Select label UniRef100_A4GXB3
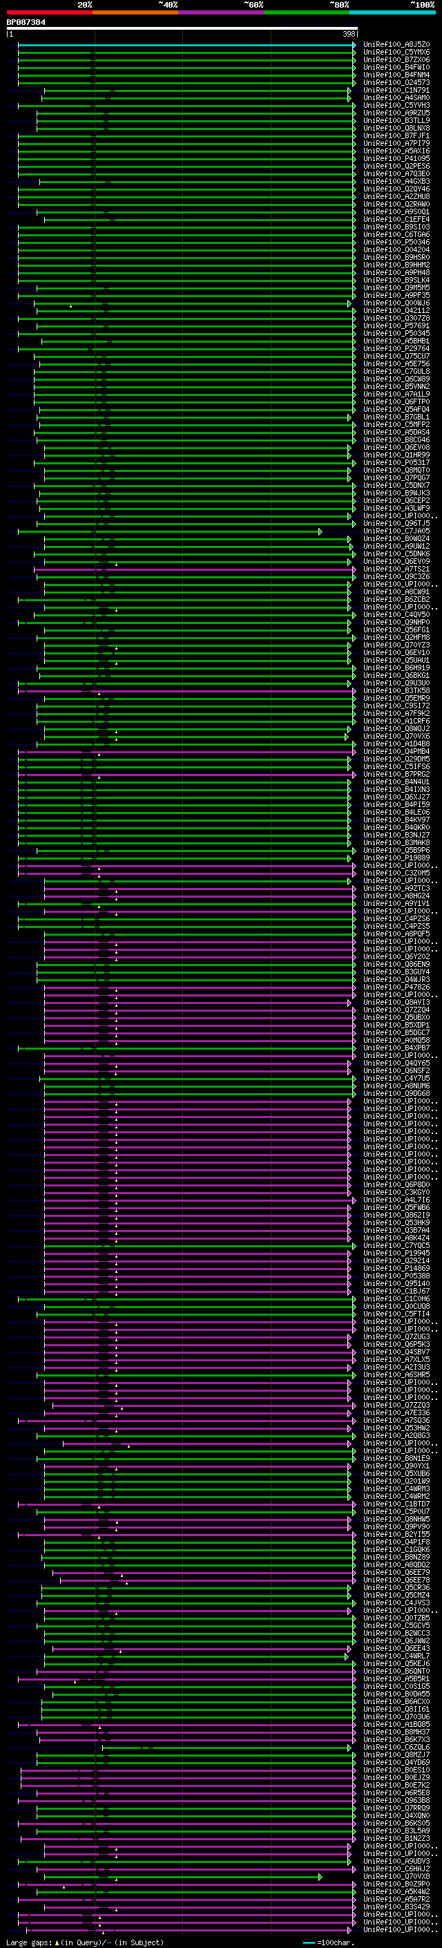442x1948 pixels. (396, 182)
